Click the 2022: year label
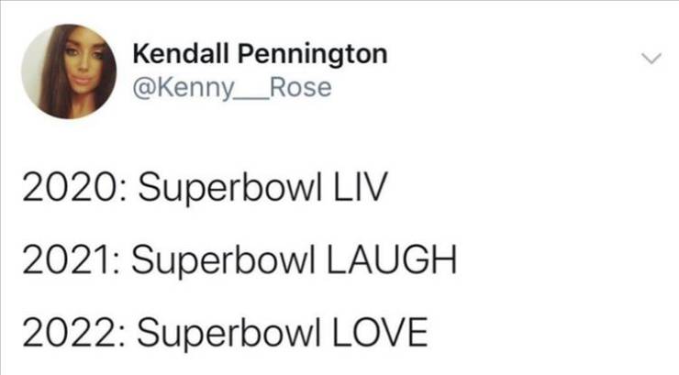Screen dimensions: 679x375 point(74,332)
